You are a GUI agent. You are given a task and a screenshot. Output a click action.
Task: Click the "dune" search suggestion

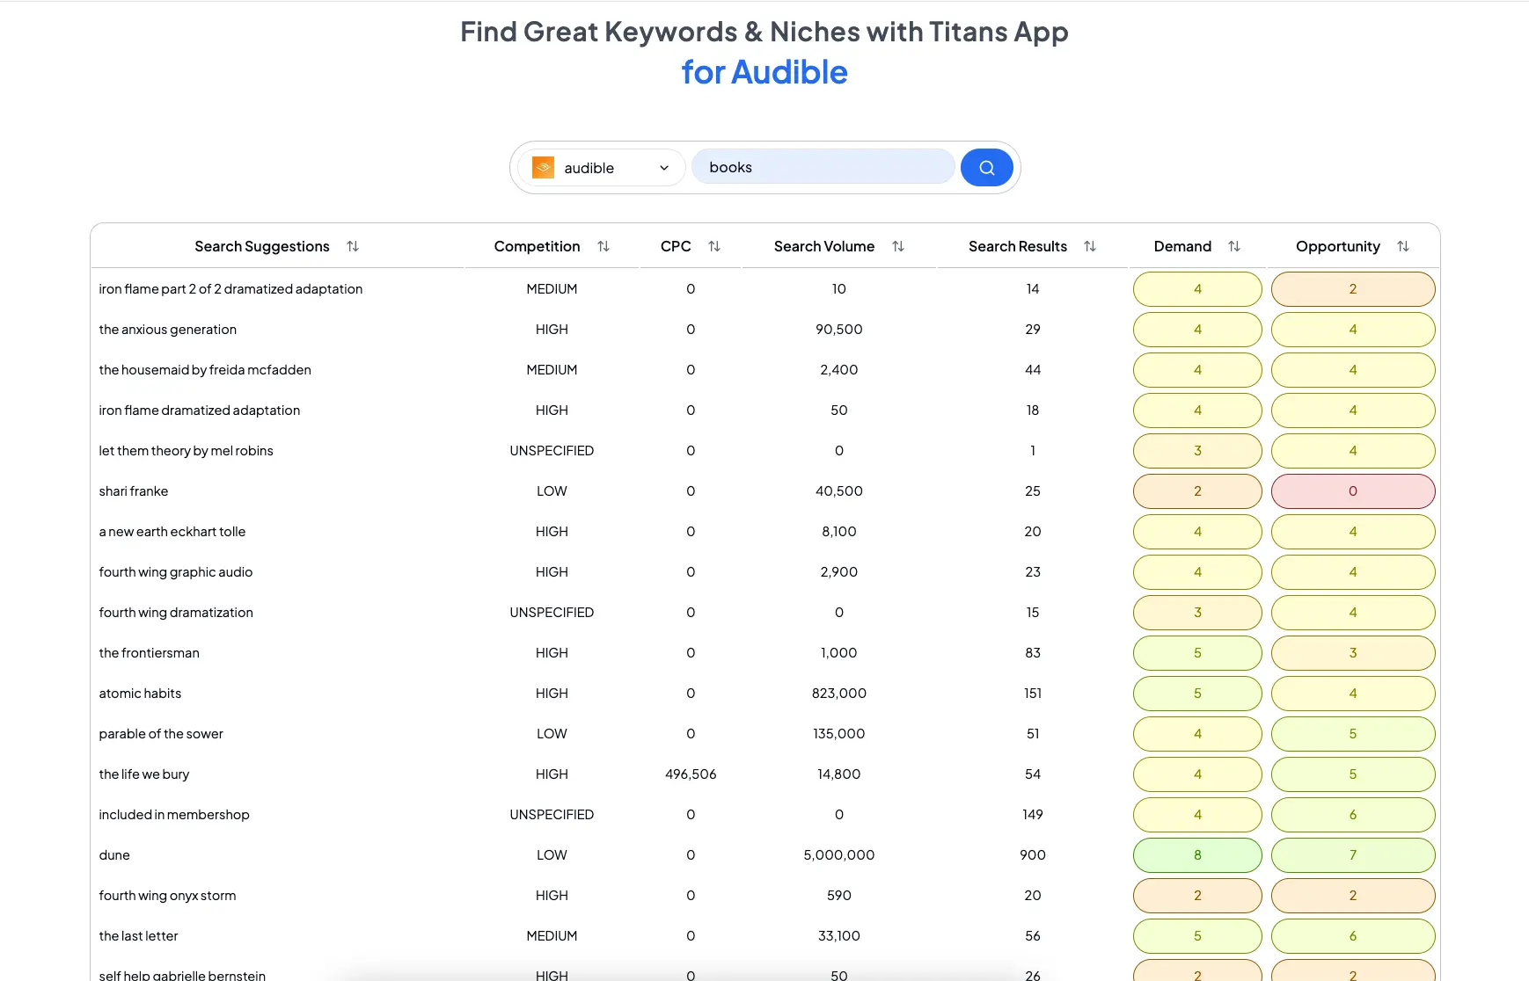click(114, 855)
